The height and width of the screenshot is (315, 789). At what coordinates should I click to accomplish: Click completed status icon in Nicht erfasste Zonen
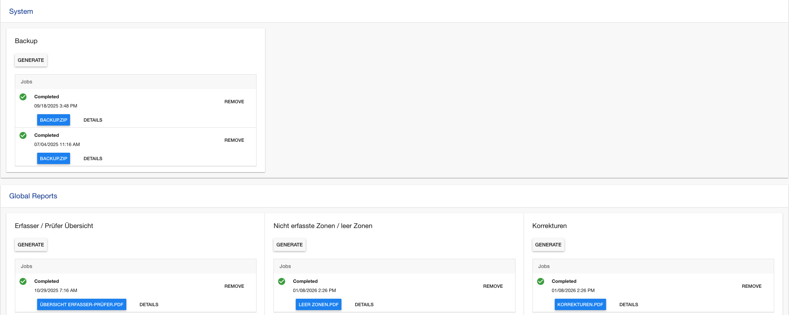point(282,281)
